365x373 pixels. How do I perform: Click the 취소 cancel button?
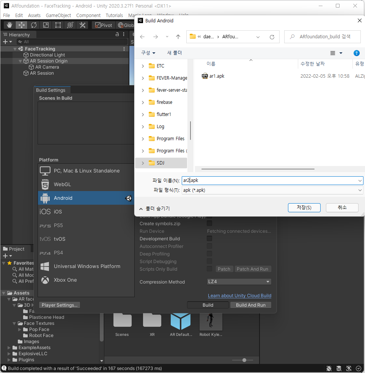[342, 208]
